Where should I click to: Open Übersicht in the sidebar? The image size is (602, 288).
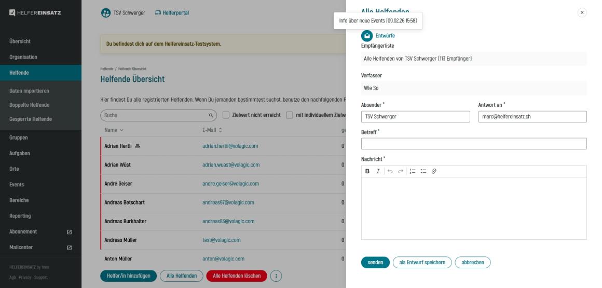pyautogui.click(x=40, y=41)
